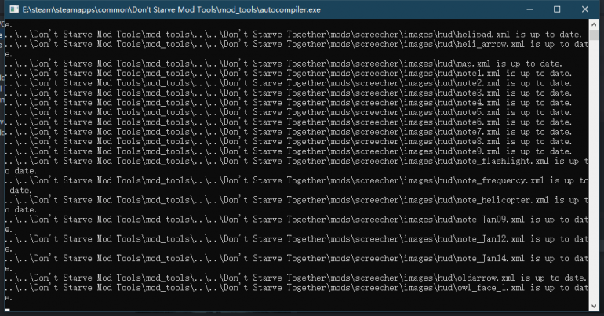The image size is (604, 316).
Task: Click the line containing note_Jan14.xml
Action: (x=297, y=258)
